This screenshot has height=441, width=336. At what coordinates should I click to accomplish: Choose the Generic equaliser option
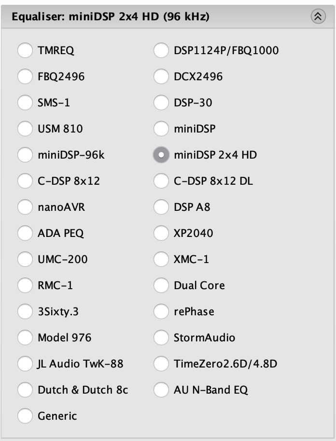(x=25, y=416)
